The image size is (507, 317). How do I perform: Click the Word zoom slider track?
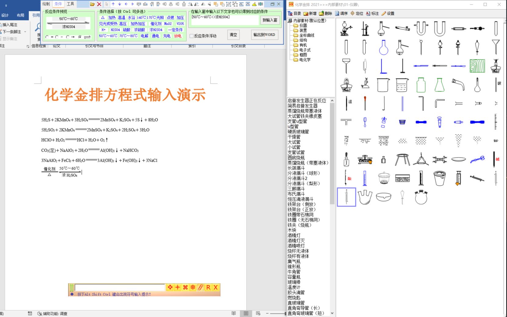tap(278, 313)
